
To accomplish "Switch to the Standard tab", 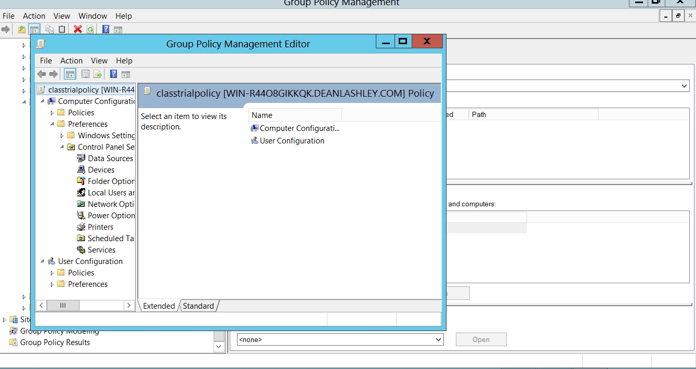I will coord(198,306).
